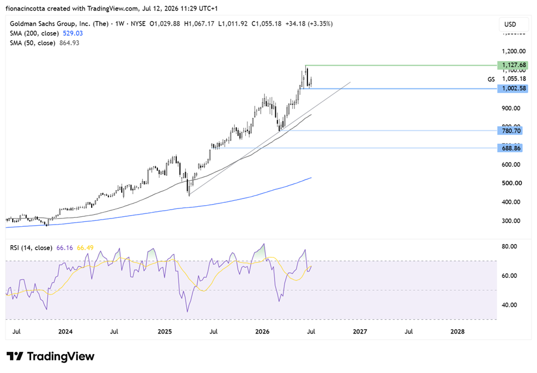Click the 2028 time axis label
Screen dimensions: 537x373
[458, 331]
